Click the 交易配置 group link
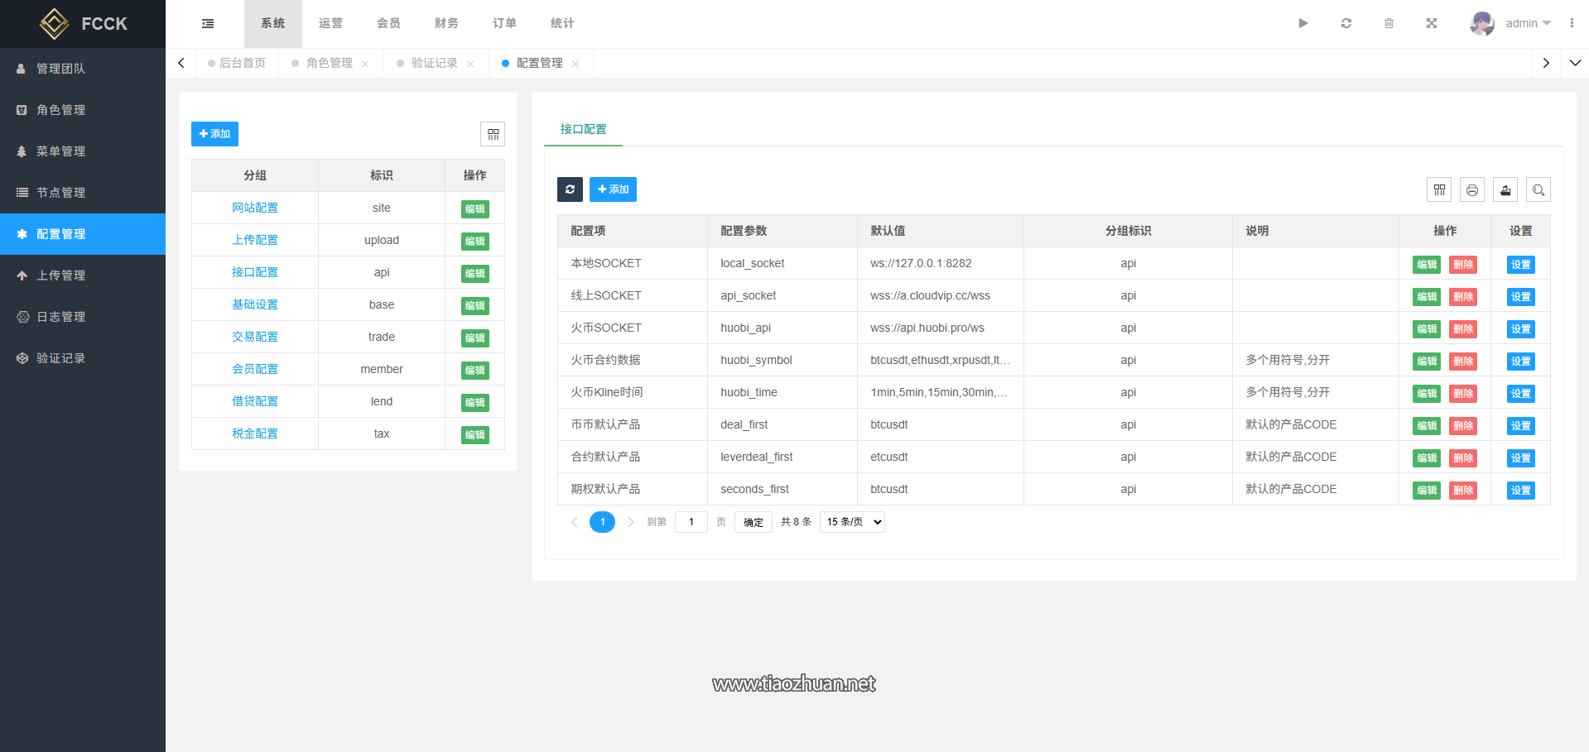1589x752 pixels. pyautogui.click(x=255, y=337)
